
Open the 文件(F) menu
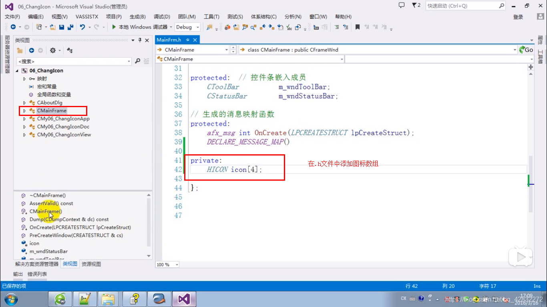coord(12,17)
